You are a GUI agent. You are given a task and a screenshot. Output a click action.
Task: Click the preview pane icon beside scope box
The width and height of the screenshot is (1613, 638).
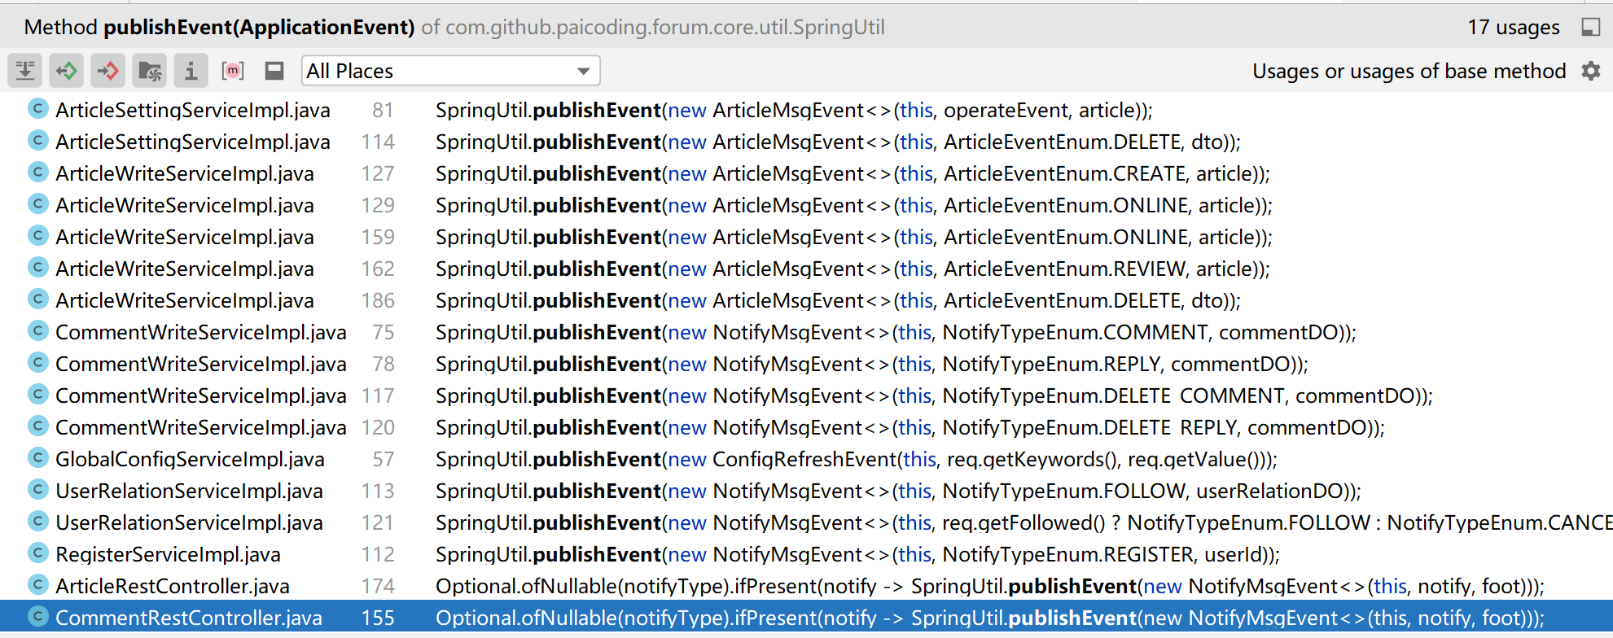(274, 71)
